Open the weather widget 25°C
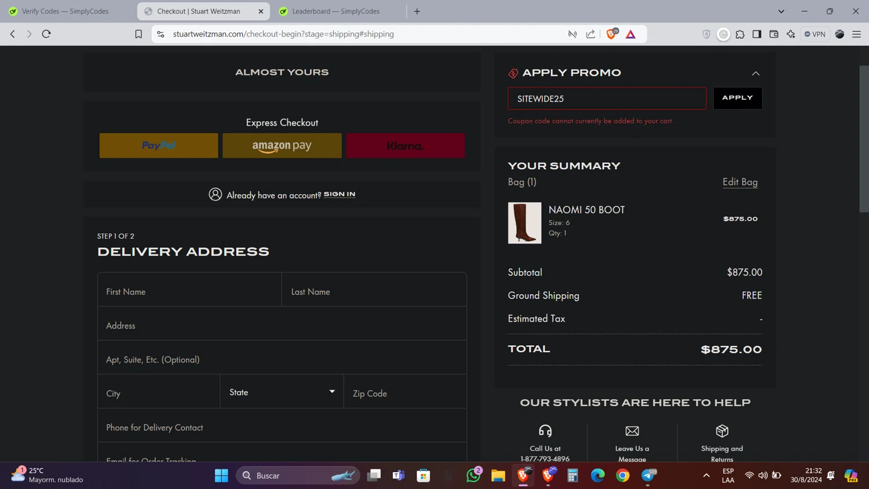Image resolution: width=869 pixels, height=489 pixels. click(48, 475)
